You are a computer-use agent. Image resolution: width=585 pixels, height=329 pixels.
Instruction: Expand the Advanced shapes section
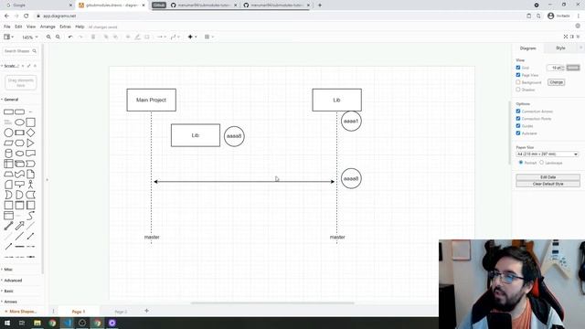pyautogui.click(x=13, y=281)
